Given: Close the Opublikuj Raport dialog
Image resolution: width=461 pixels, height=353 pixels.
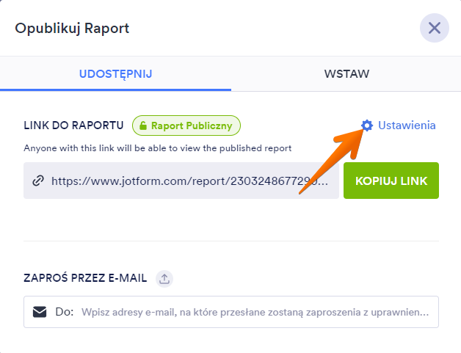Looking at the screenshot, I should click(434, 29).
